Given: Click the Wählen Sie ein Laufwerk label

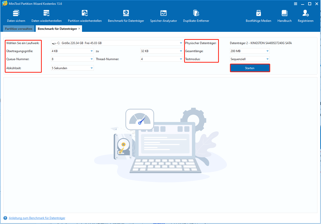Looking at the screenshot, I should [23, 43].
